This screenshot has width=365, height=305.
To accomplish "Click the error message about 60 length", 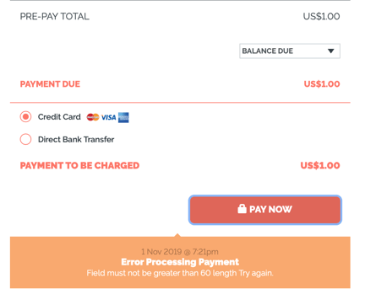I will tap(180, 273).
